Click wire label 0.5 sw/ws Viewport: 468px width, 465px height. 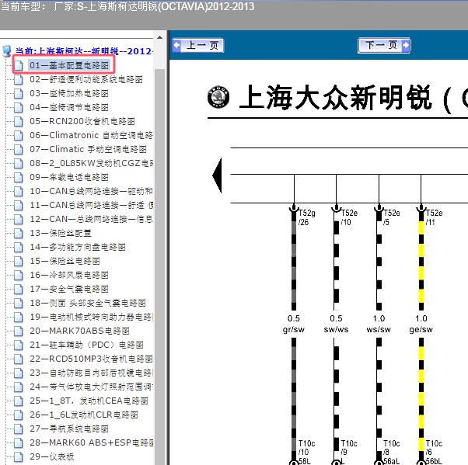[336, 324]
